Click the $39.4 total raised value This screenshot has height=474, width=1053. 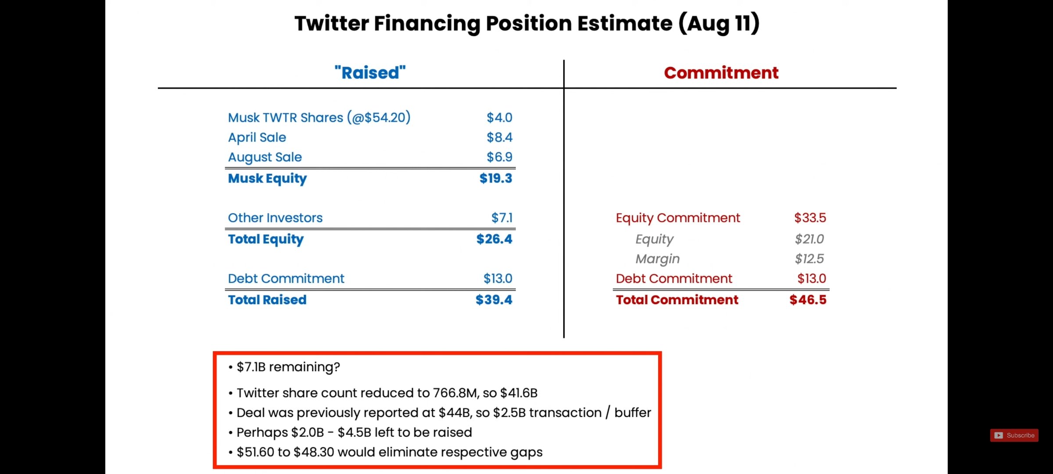(494, 300)
